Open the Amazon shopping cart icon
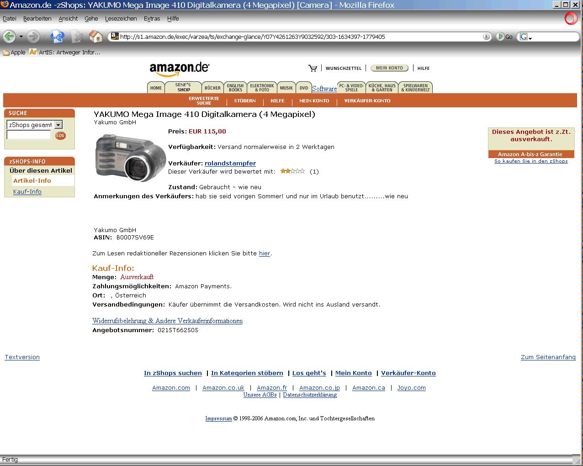The image size is (583, 466). click(313, 68)
